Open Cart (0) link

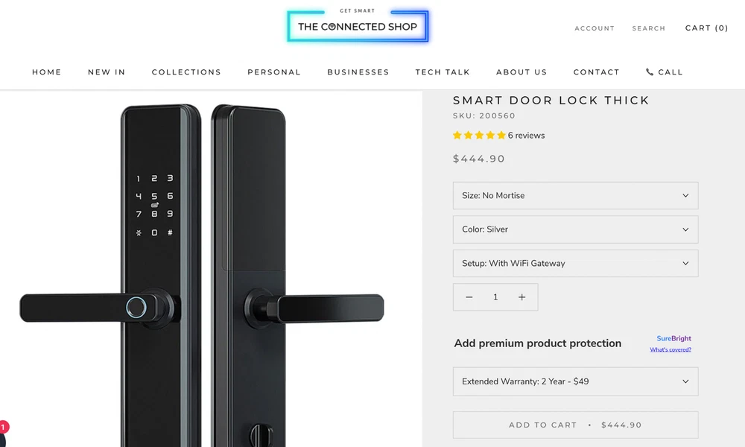(706, 28)
